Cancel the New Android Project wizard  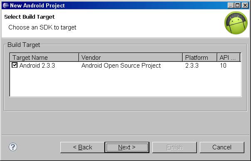[x=222, y=147]
